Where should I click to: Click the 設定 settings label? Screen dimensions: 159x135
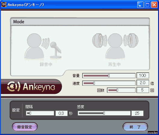[16, 110]
